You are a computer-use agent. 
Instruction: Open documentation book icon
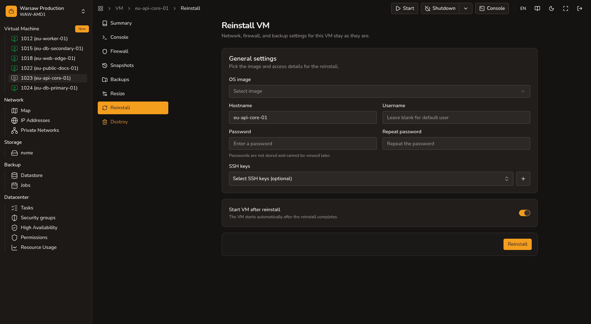click(x=537, y=8)
